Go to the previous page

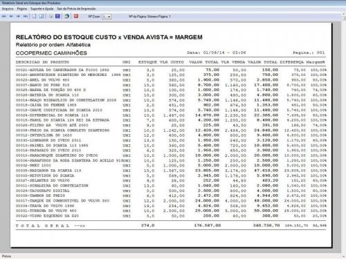coord(11,17)
